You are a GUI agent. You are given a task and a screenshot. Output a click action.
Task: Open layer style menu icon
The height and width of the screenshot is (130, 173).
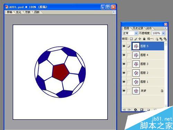tap(136, 110)
